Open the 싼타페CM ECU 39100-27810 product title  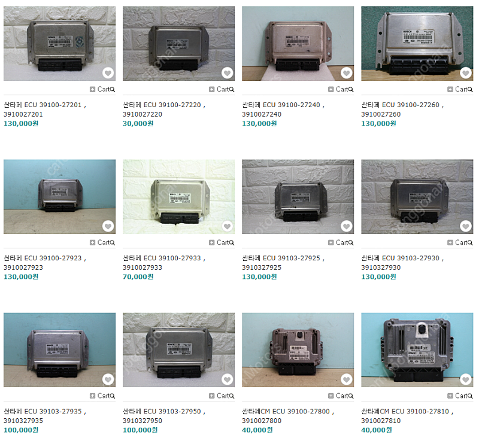(407, 416)
